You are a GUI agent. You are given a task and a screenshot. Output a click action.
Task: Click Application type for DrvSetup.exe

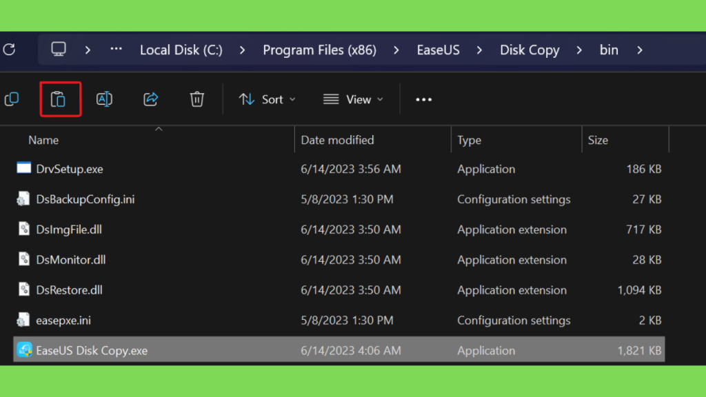click(x=486, y=169)
